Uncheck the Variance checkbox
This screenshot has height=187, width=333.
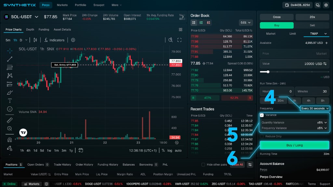click(262, 115)
